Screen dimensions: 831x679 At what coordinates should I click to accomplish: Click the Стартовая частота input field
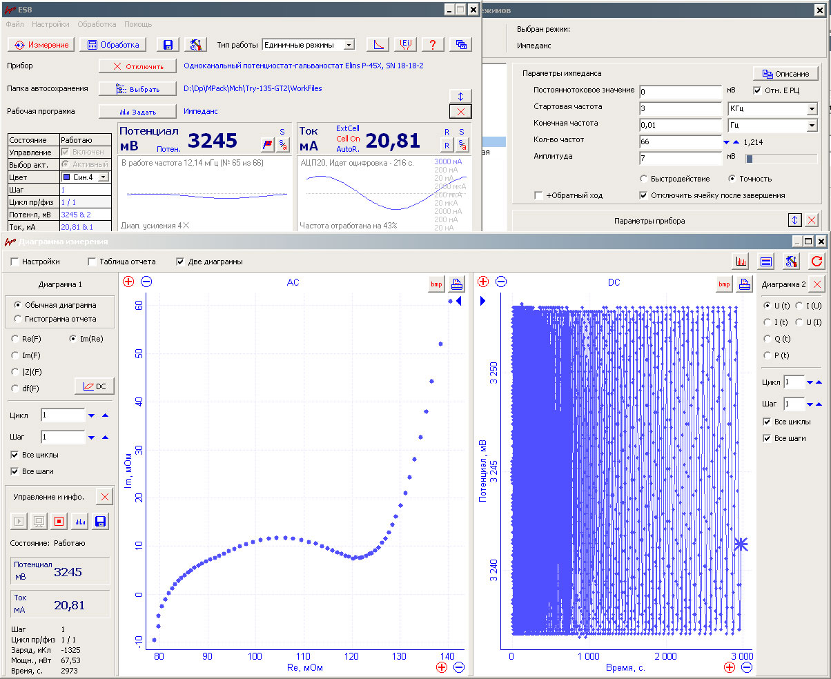(680, 108)
